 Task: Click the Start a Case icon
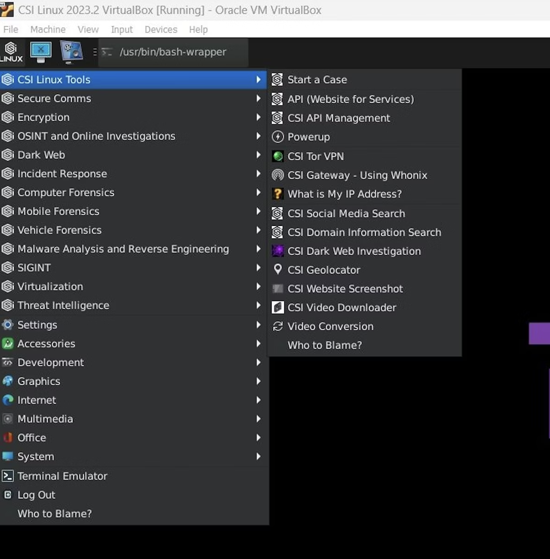[x=277, y=79]
